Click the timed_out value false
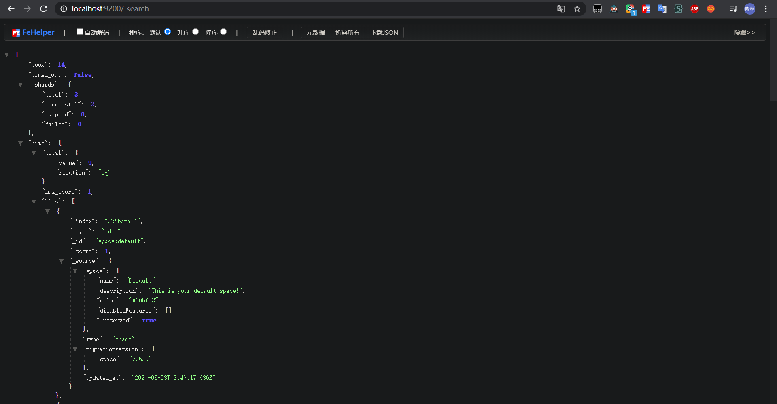Image resolution: width=777 pixels, height=404 pixels. [x=83, y=75]
